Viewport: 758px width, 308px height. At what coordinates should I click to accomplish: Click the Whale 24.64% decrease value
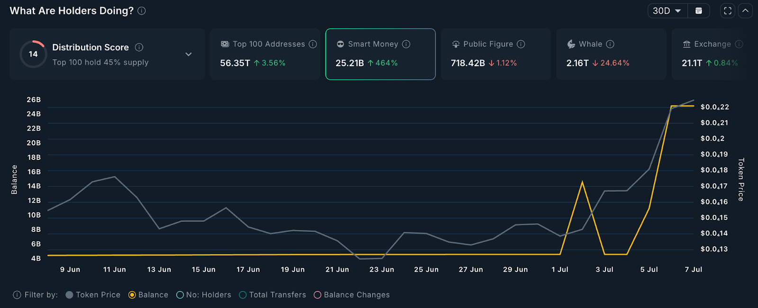coord(615,63)
